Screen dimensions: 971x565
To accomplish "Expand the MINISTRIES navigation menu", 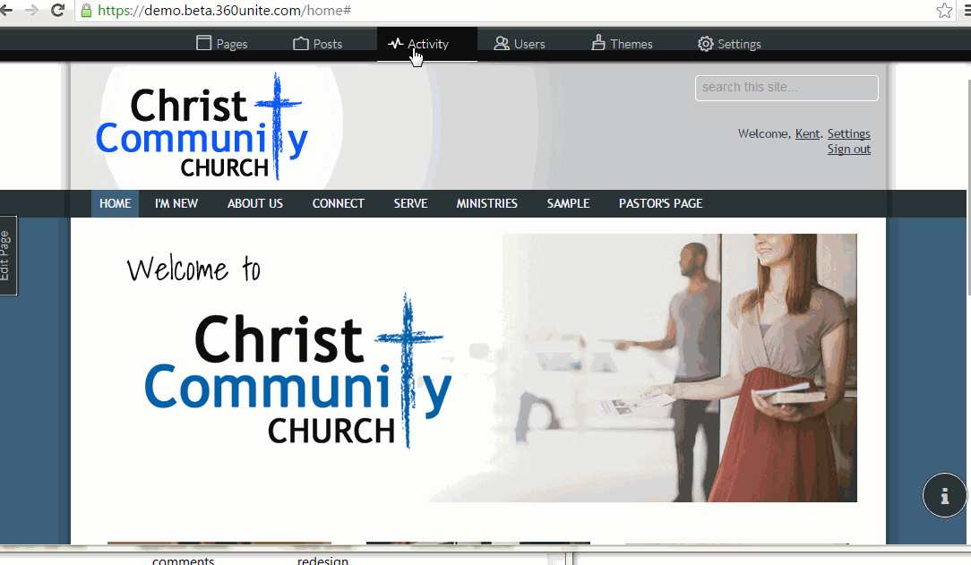I will pyautogui.click(x=486, y=203).
